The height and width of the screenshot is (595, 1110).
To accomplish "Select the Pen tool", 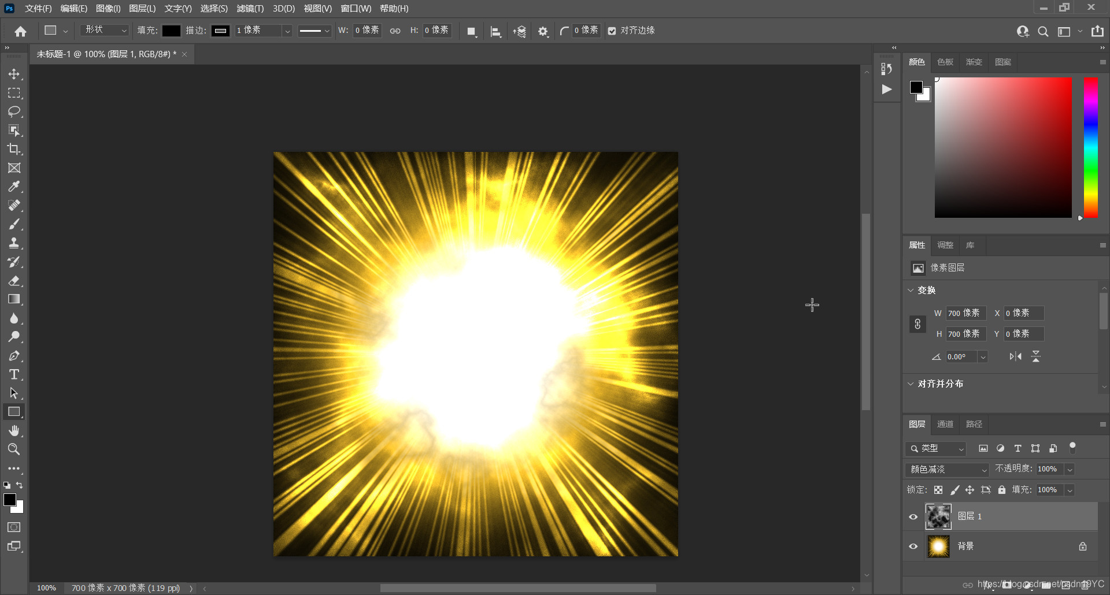I will (x=14, y=356).
